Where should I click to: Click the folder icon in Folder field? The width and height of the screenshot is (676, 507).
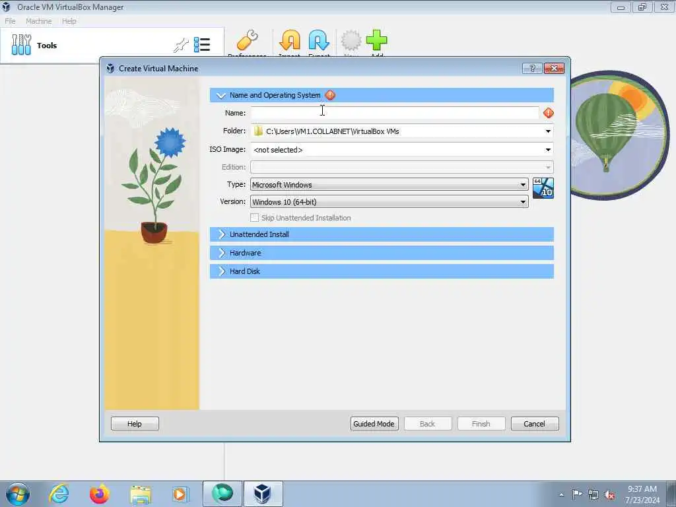pyautogui.click(x=258, y=131)
